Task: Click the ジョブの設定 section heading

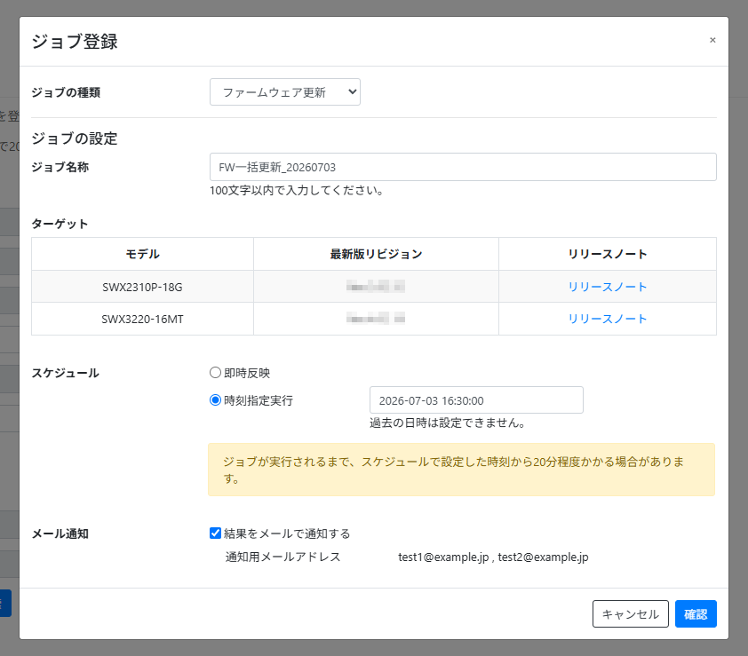Action: 75,138
